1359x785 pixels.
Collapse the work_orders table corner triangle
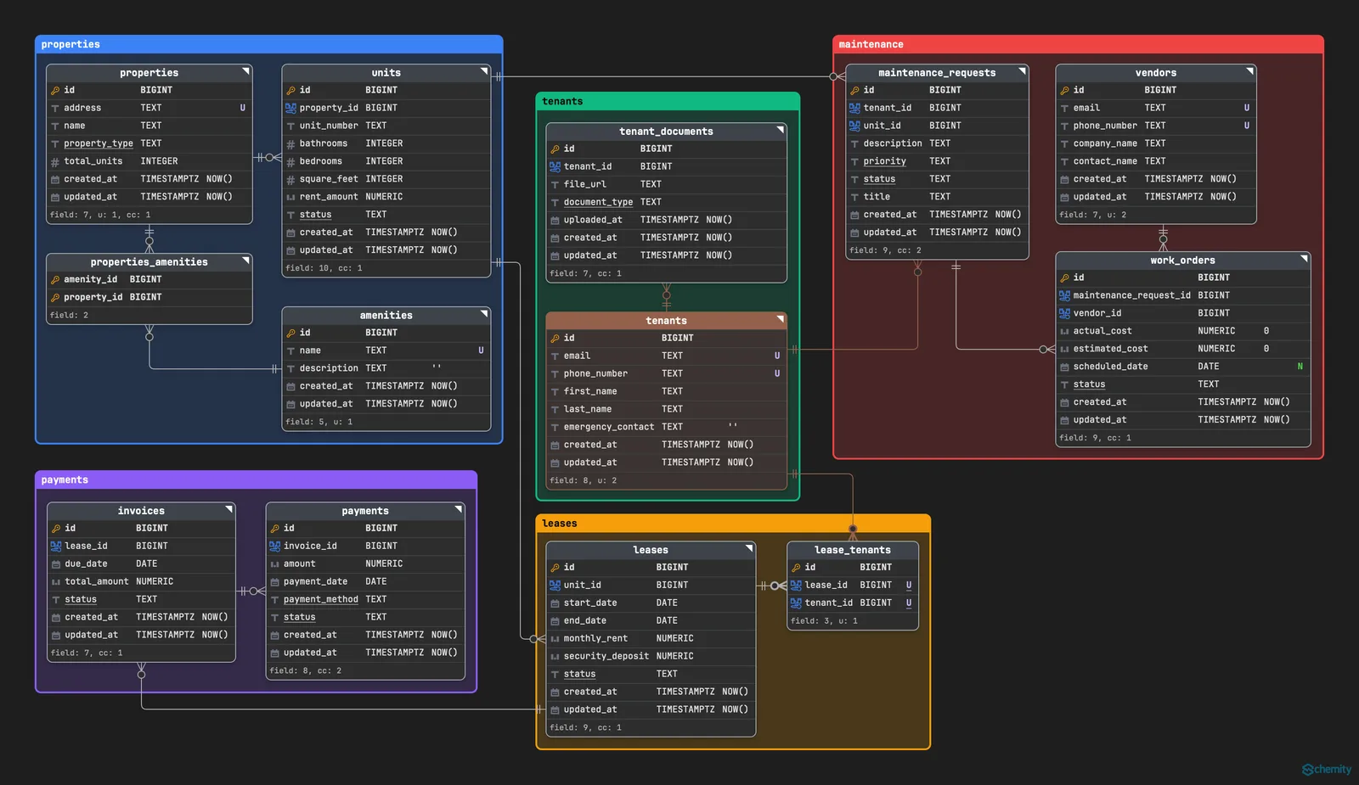click(x=1304, y=259)
